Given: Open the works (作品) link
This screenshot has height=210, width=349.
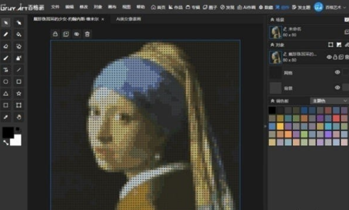Looking at the screenshot, I should click(x=176, y=7).
